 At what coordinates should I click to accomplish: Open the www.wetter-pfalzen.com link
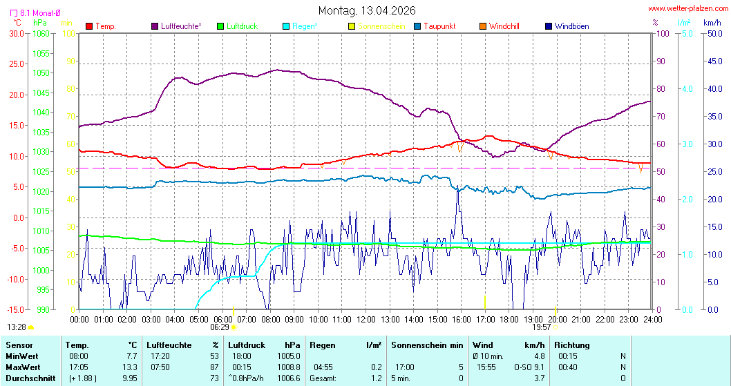click(x=687, y=8)
